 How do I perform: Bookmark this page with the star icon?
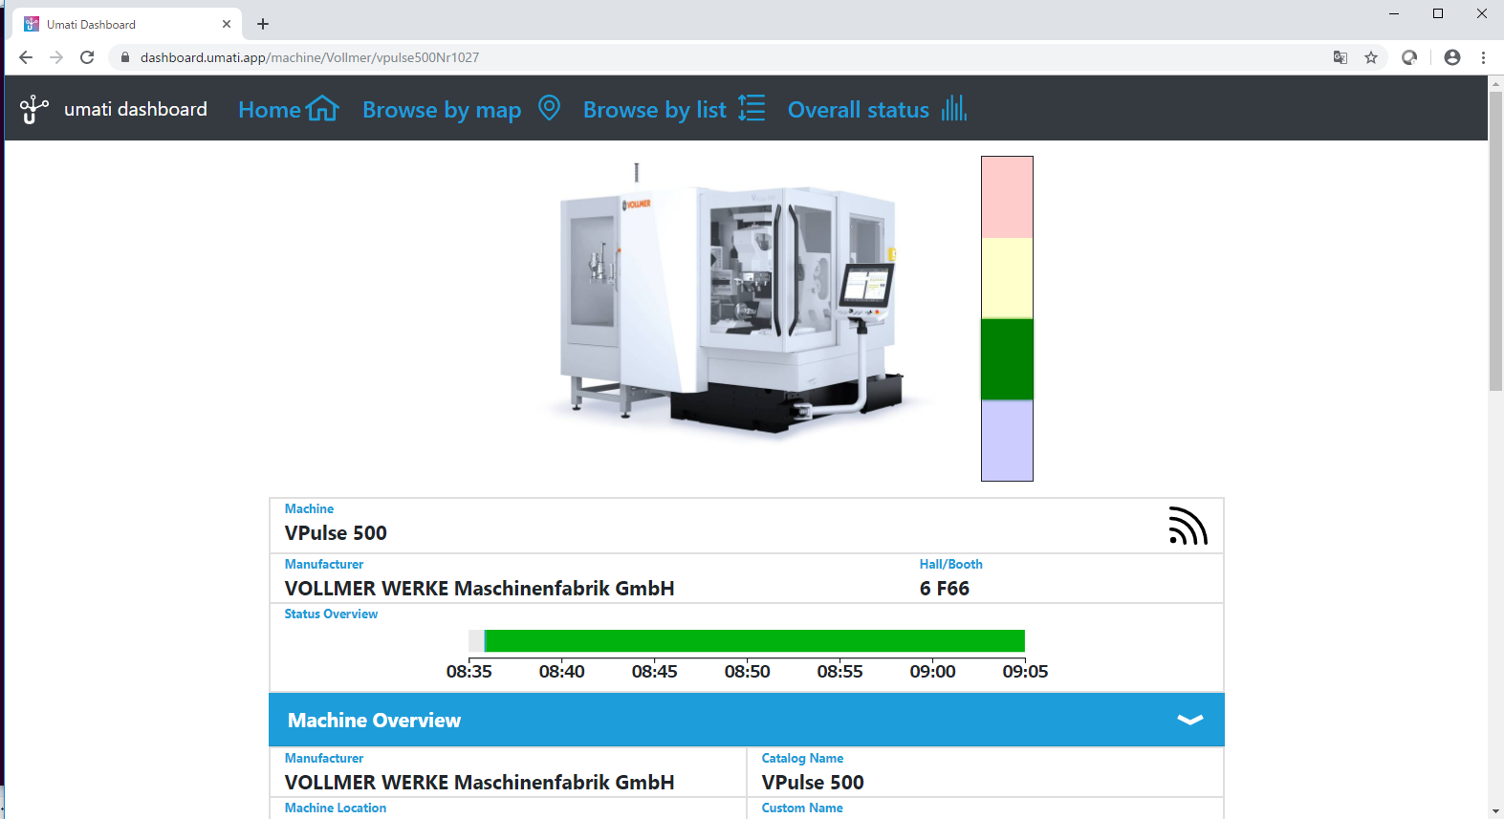point(1371,57)
